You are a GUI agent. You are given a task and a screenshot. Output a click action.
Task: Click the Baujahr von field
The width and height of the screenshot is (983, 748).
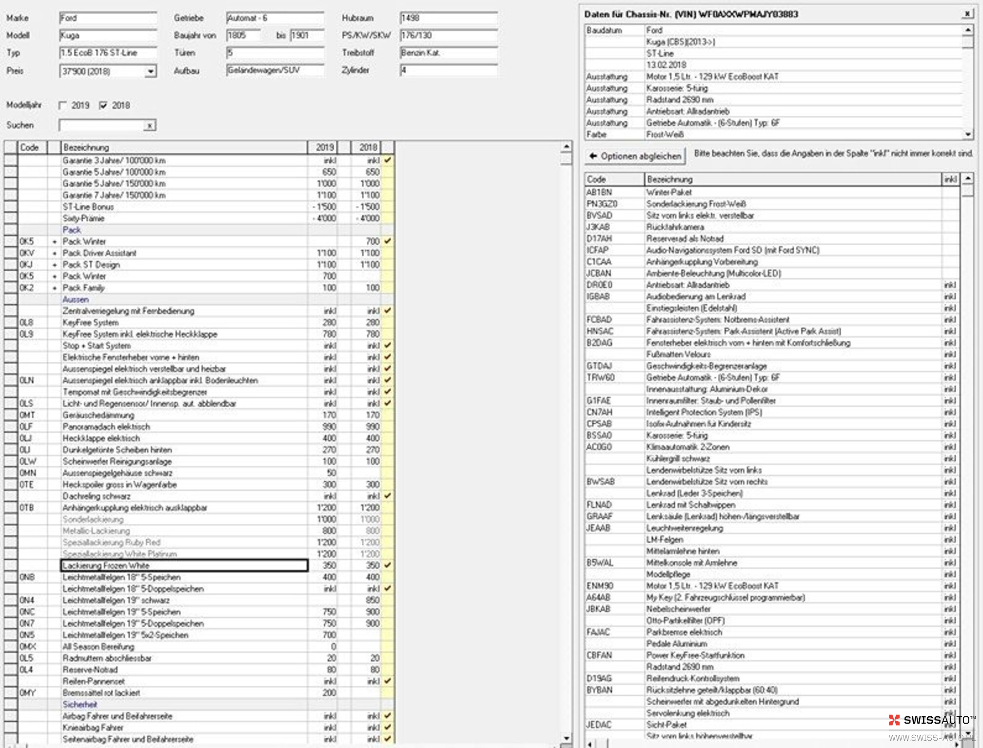[243, 35]
